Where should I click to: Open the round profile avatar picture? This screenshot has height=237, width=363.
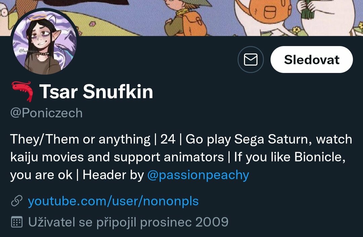coord(44,42)
